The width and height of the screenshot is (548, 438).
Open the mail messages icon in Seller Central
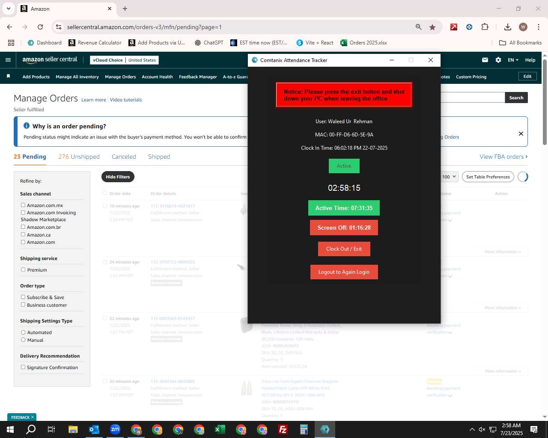point(485,60)
